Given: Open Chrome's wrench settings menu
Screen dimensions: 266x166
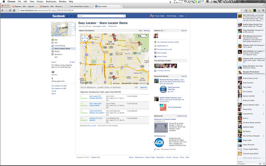Looking at the screenshot, I should 263,10.
